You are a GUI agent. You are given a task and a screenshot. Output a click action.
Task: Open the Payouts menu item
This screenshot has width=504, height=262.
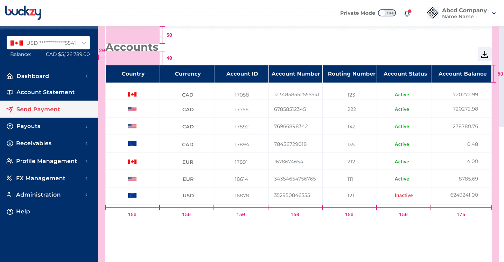tap(28, 126)
